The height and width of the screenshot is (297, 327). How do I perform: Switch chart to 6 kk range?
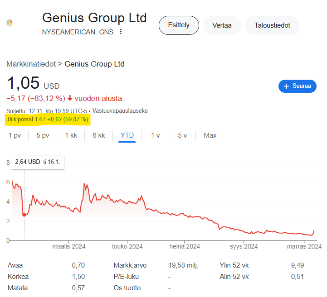pos(98,135)
